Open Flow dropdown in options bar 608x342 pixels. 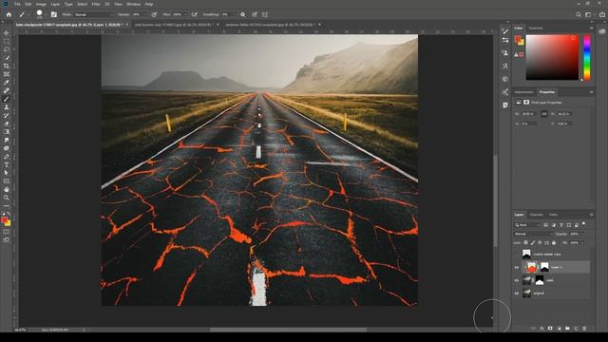185,14
